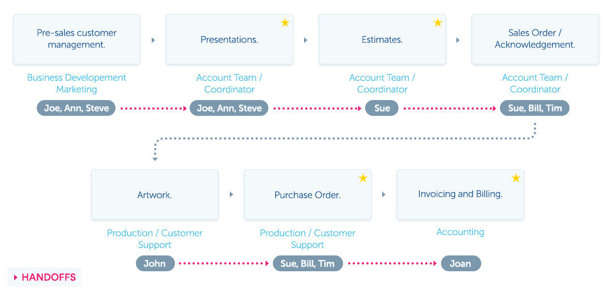Viewport: 612px width, 295px height.
Task: Click the Accounting department label
Action: [460, 232]
